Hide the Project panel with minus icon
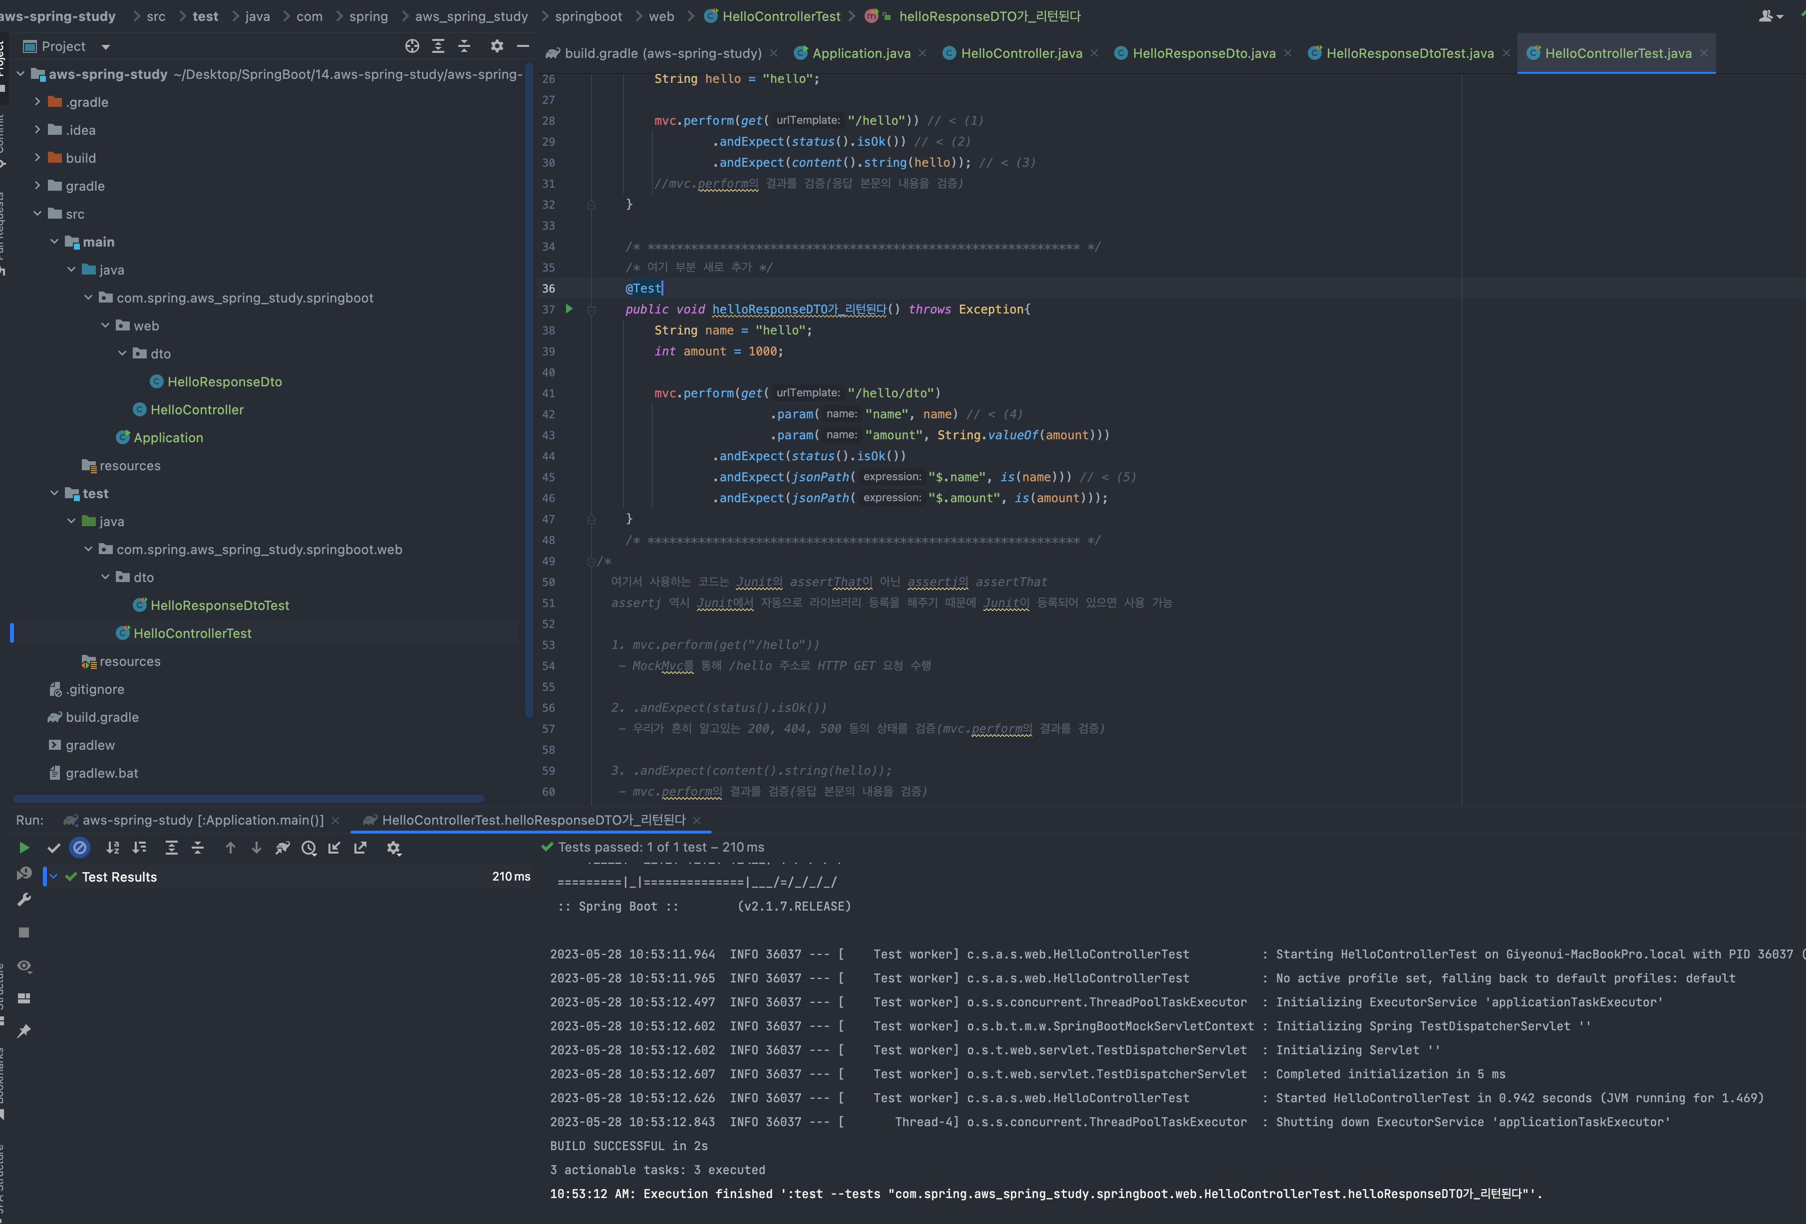Screen dimensions: 1806x1224 tap(523, 46)
